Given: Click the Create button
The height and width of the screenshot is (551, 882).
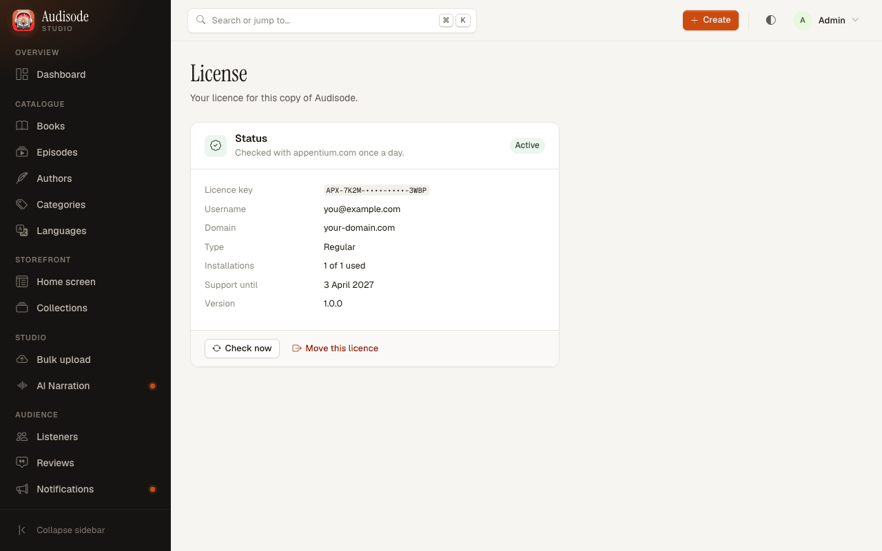Looking at the screenshot, I should coord(710,20).
